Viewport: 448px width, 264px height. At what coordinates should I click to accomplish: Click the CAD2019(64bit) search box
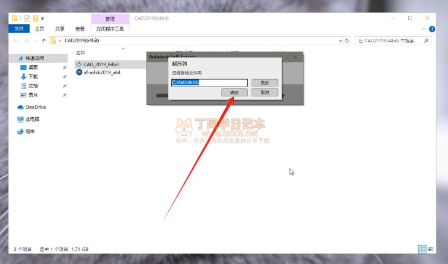pyautogui.click(x=393, y=41)
